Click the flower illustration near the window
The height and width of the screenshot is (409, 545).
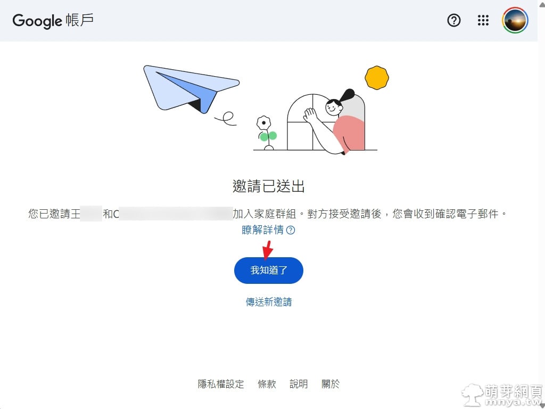click(x=266, y=133)
